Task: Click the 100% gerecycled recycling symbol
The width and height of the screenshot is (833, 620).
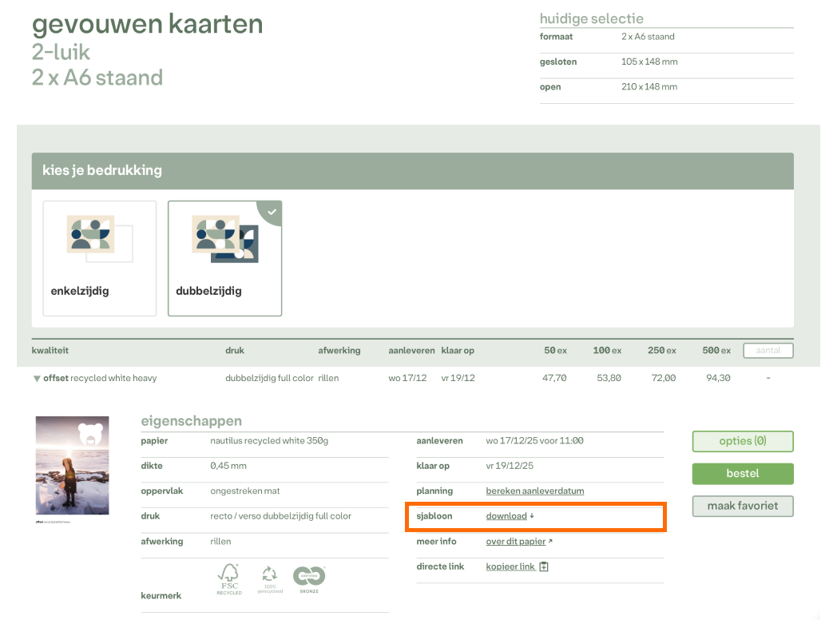Action: pos(269,578)
